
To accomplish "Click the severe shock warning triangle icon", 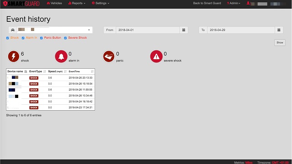I will tap(156, 56).
